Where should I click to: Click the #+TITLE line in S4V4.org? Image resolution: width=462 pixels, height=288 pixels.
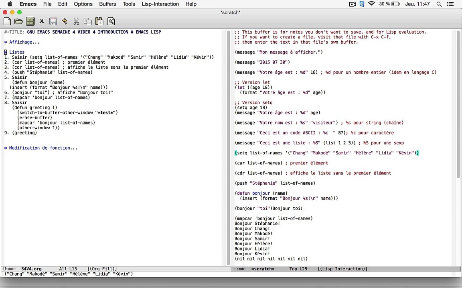(x=83, y=32)
